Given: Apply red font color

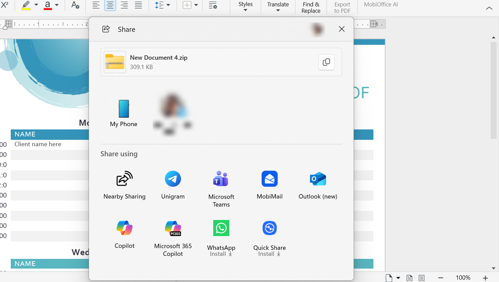Looking at the screenshot, I should click(48, 5).
